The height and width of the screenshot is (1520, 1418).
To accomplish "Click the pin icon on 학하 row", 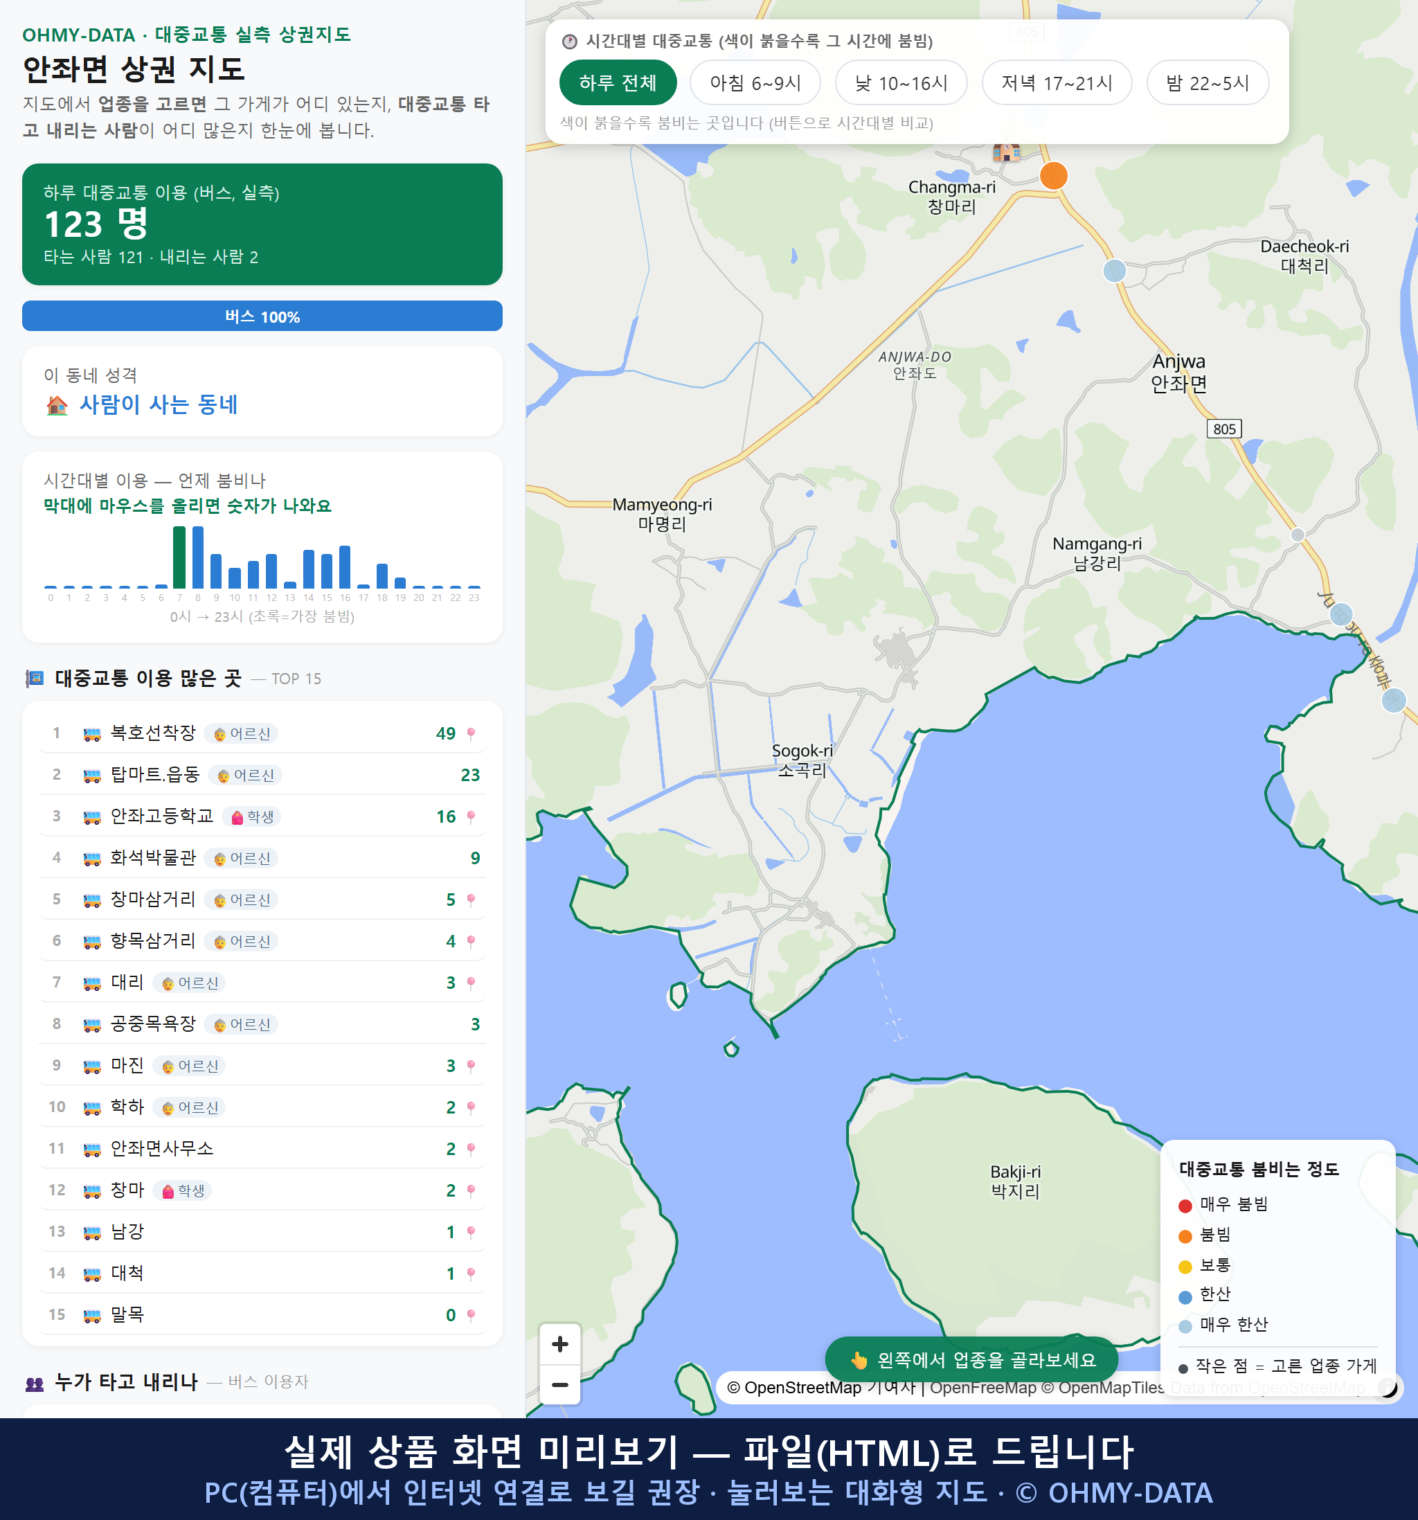I will click(471, 1108).
